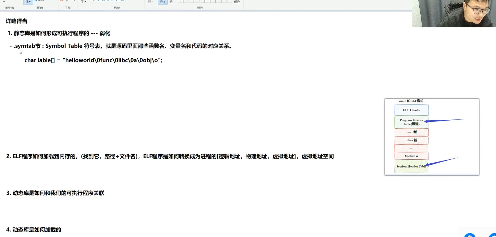
Task: Select the five-pointed star shape
Action: pyautogui.click(x=103, y=1)
